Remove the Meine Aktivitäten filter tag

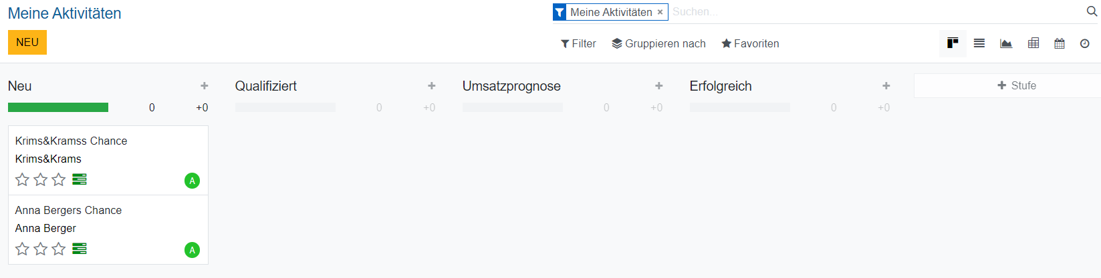pyautogui.click(x=660, y=12)
